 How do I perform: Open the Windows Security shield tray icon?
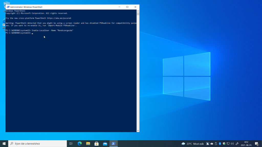point(224,144)
